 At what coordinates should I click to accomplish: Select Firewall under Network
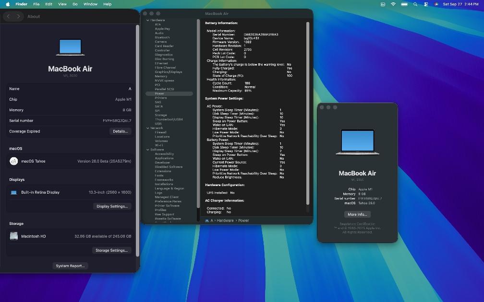click(160, 132)
